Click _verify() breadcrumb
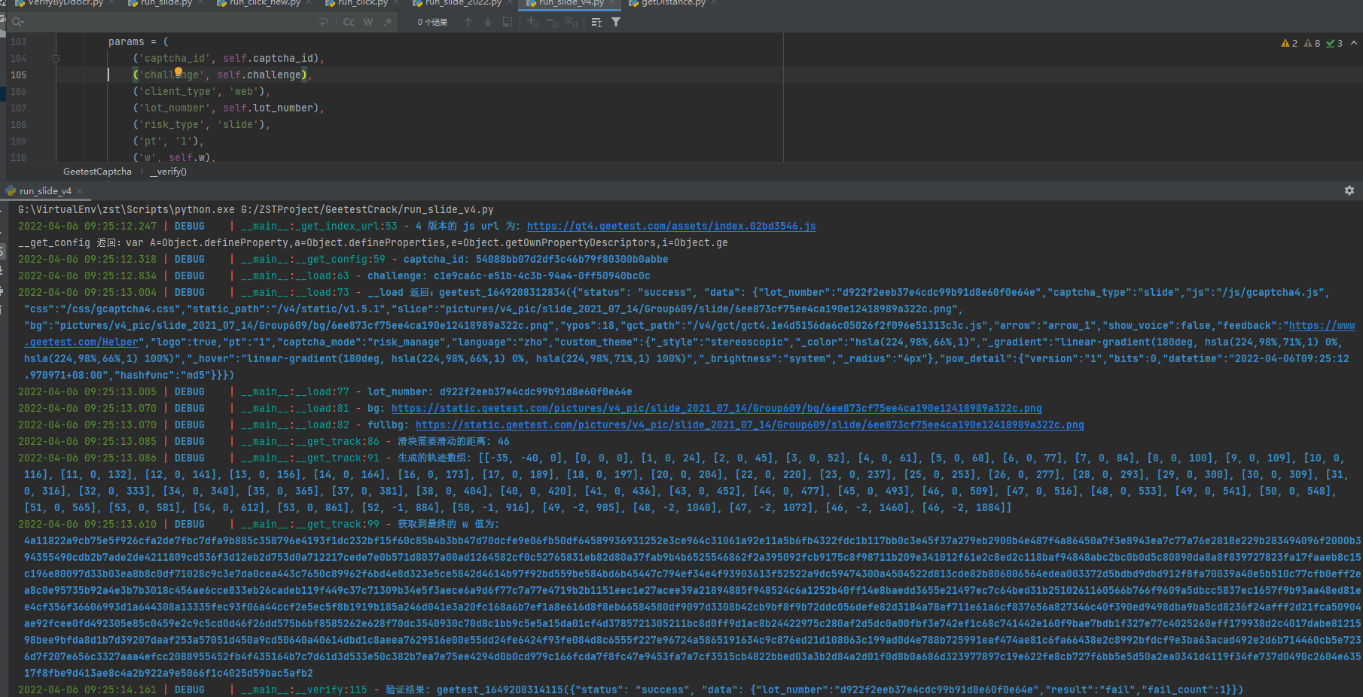 (x=168, y=172)
